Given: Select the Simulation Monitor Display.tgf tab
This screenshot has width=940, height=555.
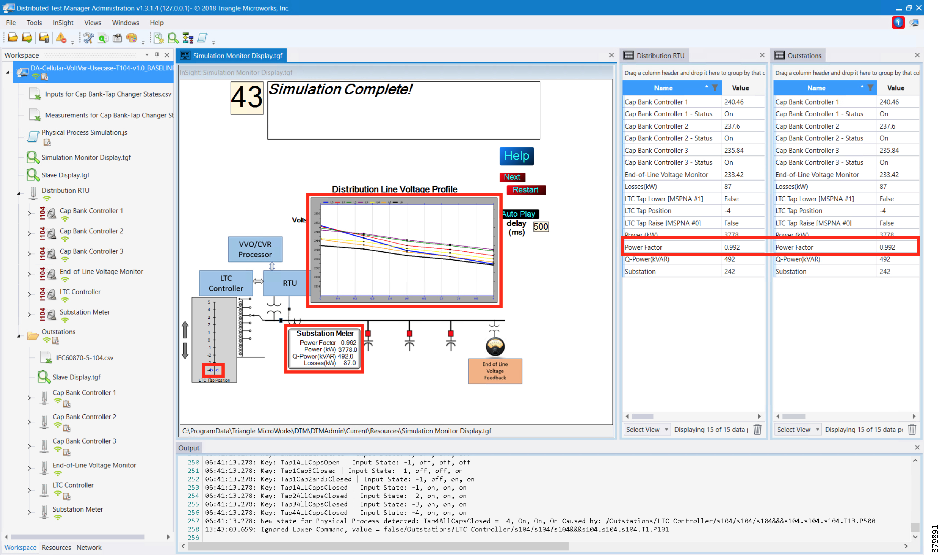Looking at the screenshot, I should pos(232,55).
